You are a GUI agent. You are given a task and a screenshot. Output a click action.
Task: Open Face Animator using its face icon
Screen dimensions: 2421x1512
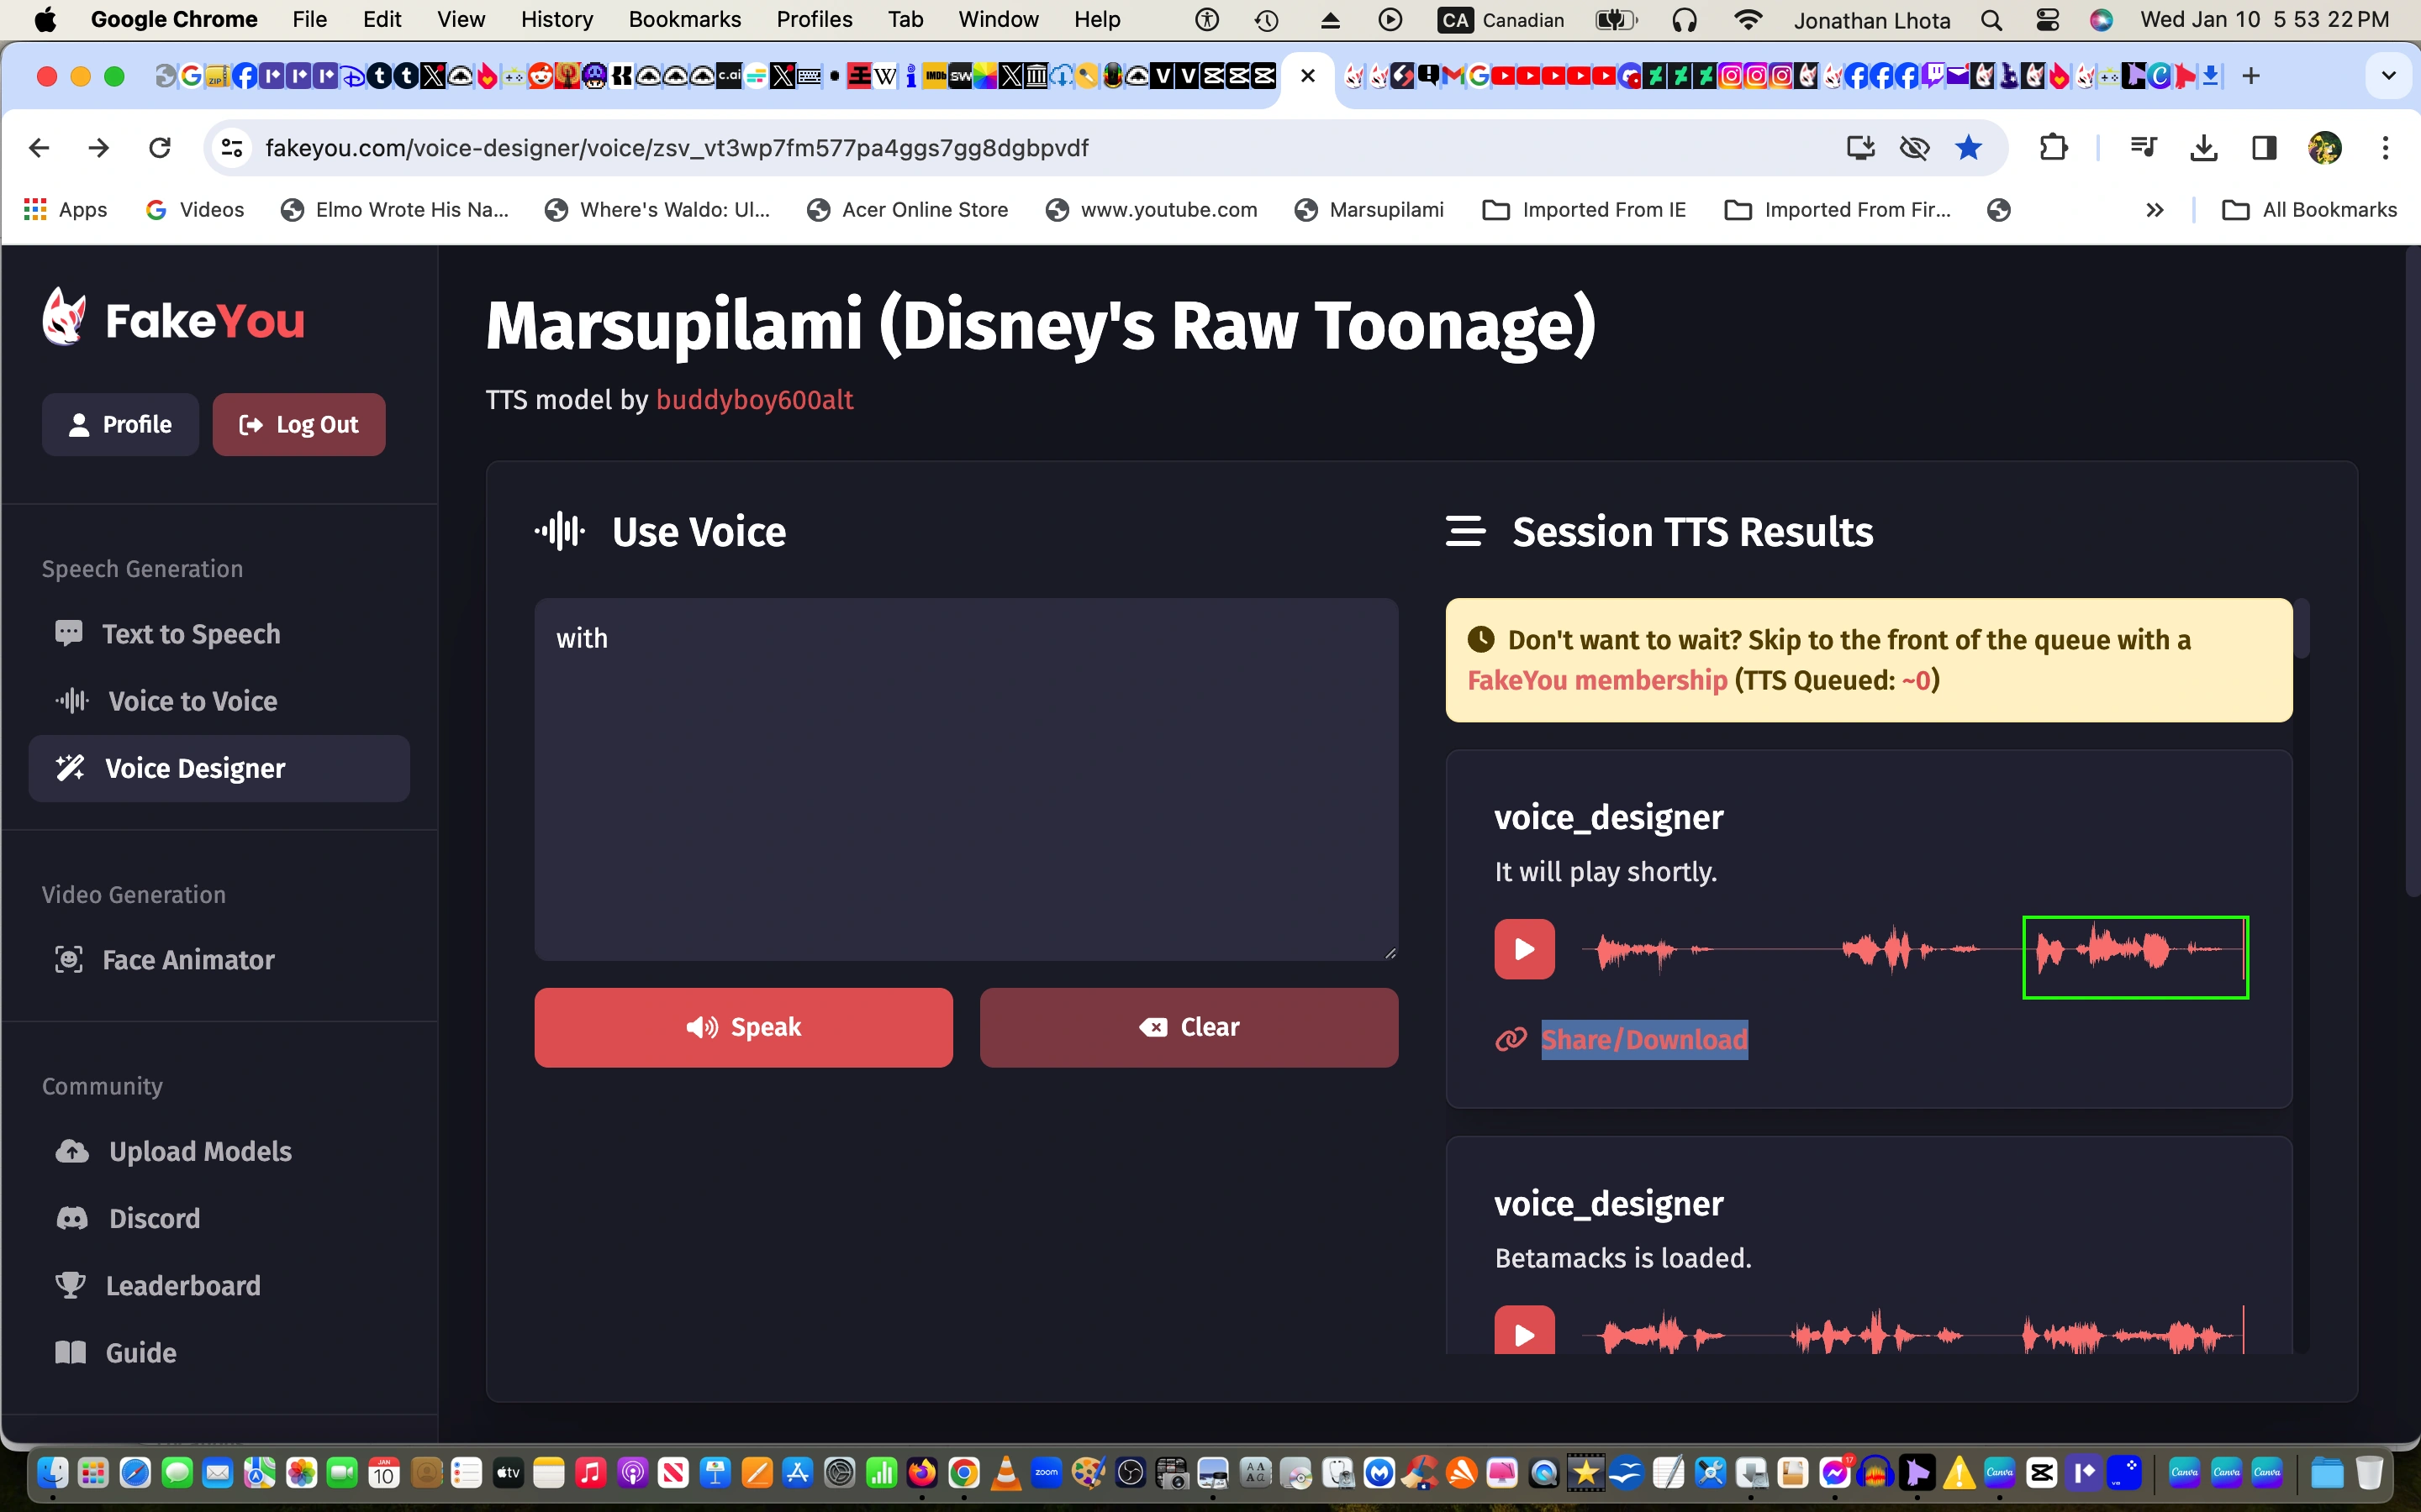(x=69, y=959)
